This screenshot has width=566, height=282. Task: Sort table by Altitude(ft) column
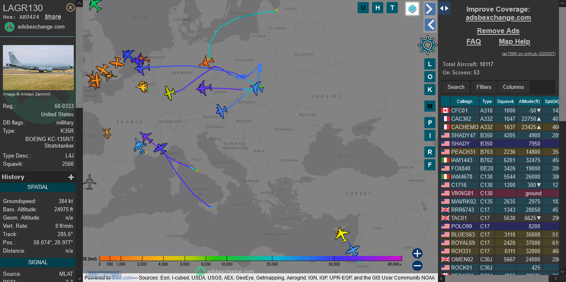tap(529, 101)
